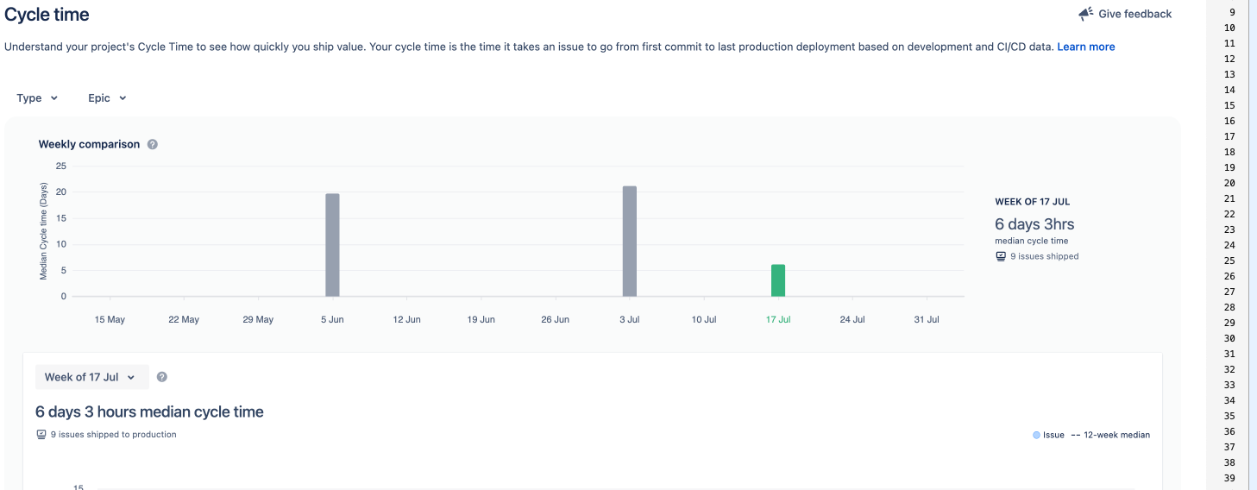Click the 12-week median legend entry
Image resolution: width=1257 pixels, height=490 pixels.
click(x=1110, y=435)
